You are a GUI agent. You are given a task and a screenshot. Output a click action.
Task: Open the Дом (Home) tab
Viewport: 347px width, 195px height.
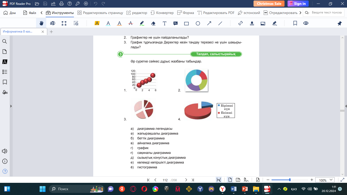[x=10, y=13]
